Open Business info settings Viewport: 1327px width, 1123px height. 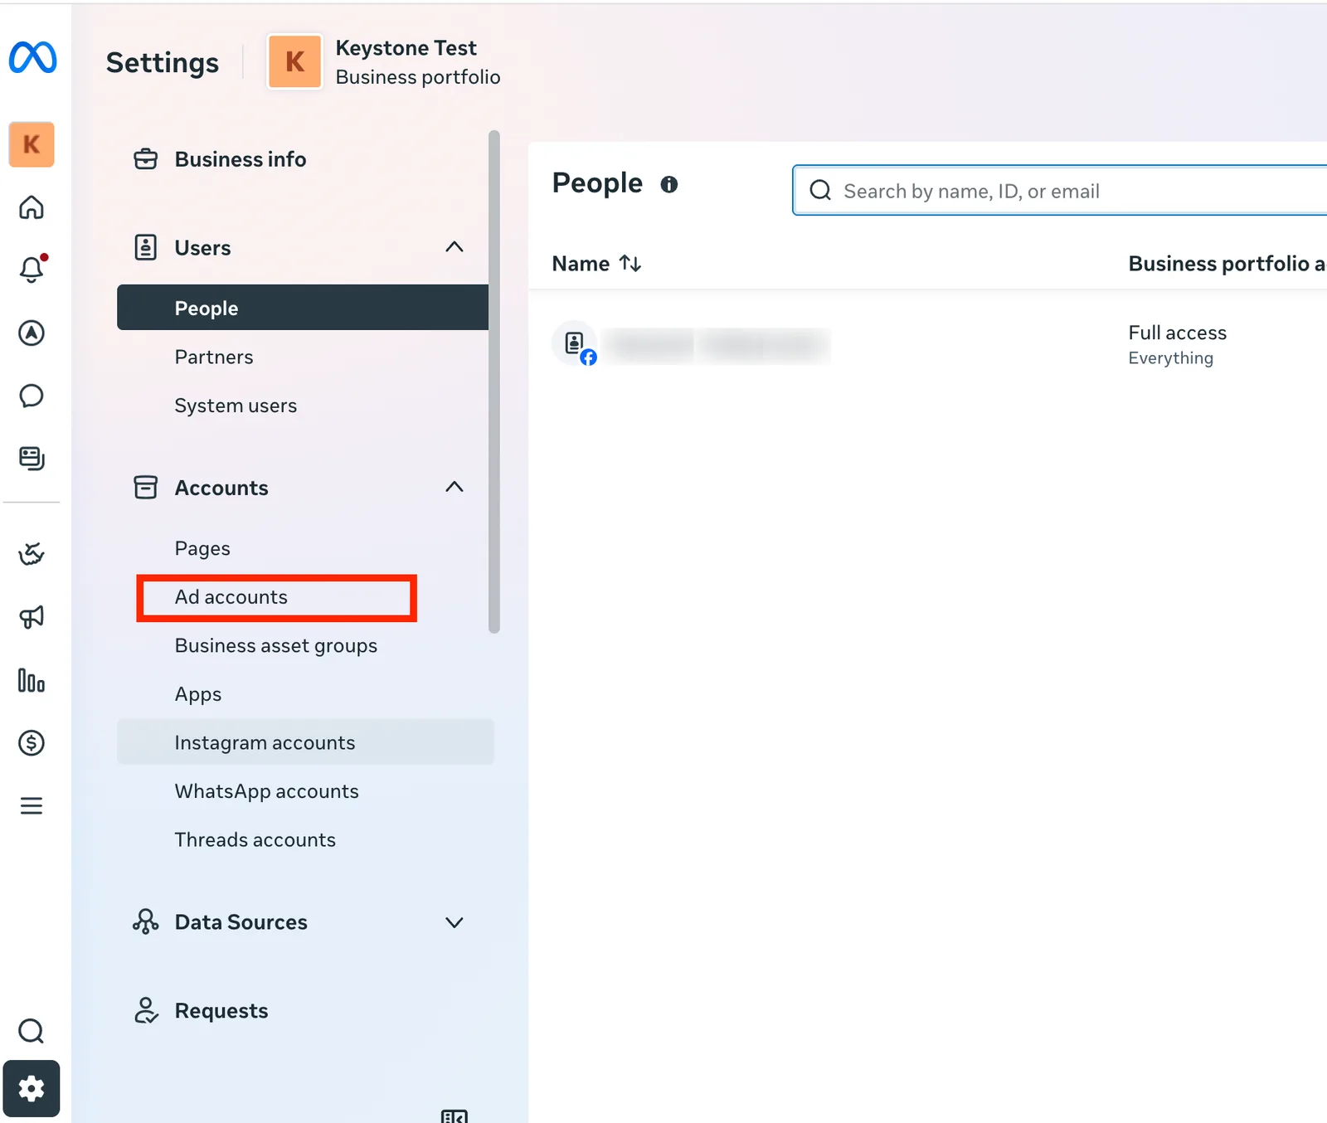point(241,159)
